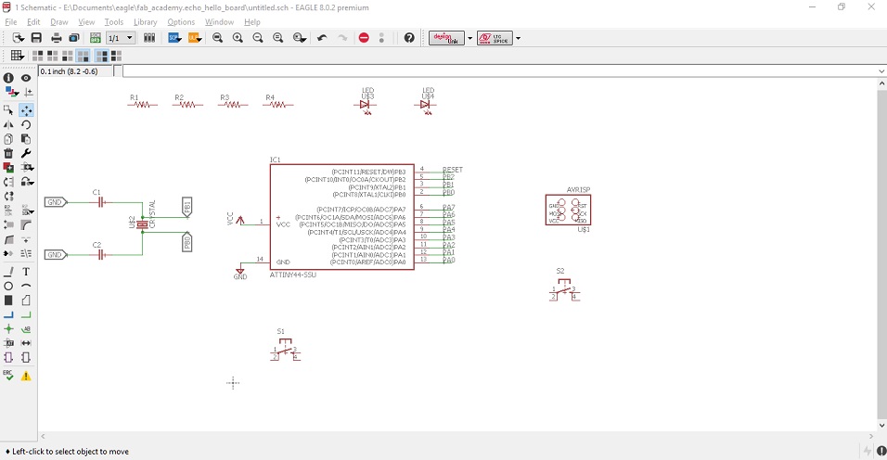
Task: Expand the command line history dropdown
Action: (x=881, y=71)
